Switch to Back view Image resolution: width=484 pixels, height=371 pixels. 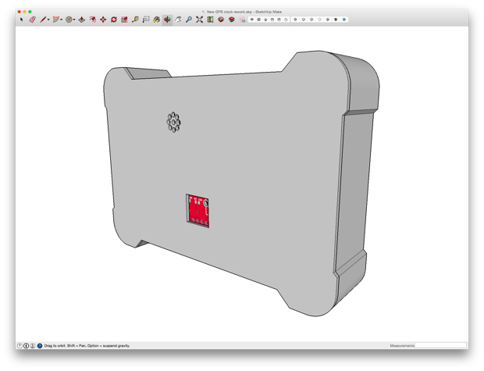(279, 20)
